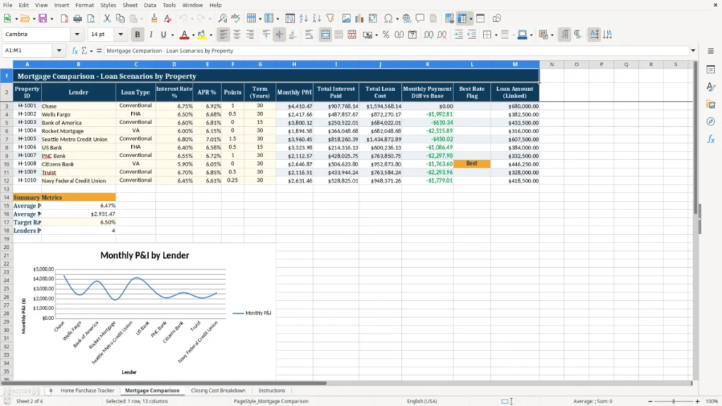Viewport: 722px width, 406px height.
Task: Click the Cut scissors icon
Action: pyautogui.click(x=107, y=18)
